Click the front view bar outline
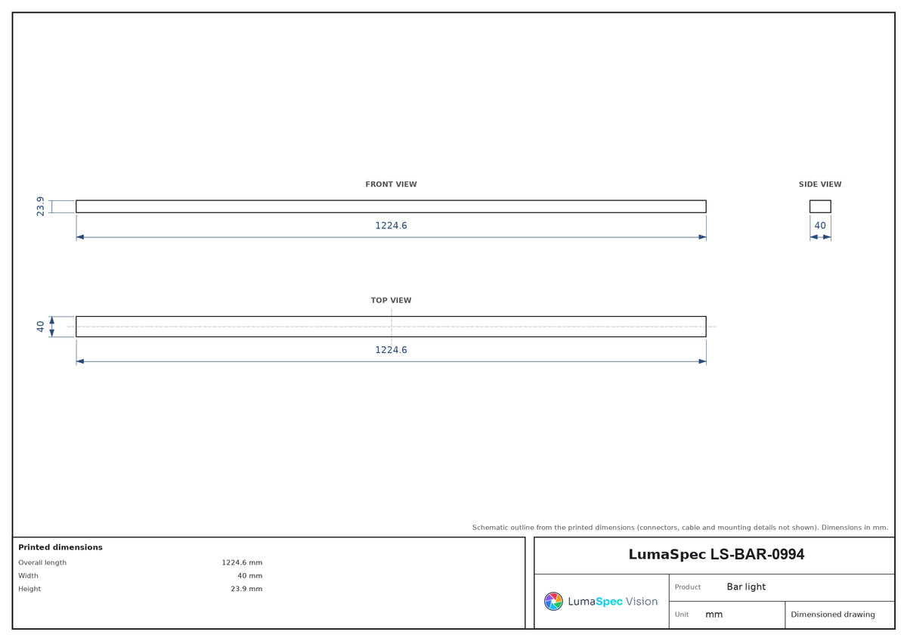This screenshot has width=907, height=641. click(391, 206)
